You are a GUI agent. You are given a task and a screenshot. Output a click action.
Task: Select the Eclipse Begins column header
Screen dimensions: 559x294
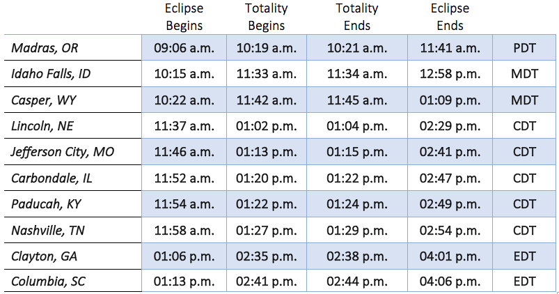184,17
